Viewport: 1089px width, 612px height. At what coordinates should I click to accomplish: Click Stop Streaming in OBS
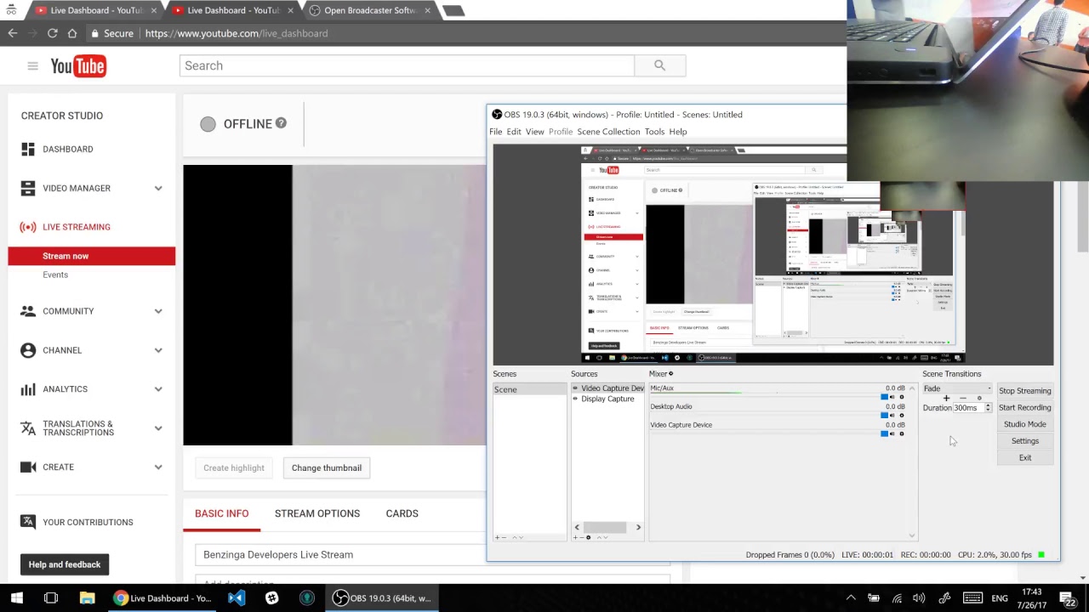1024,391
